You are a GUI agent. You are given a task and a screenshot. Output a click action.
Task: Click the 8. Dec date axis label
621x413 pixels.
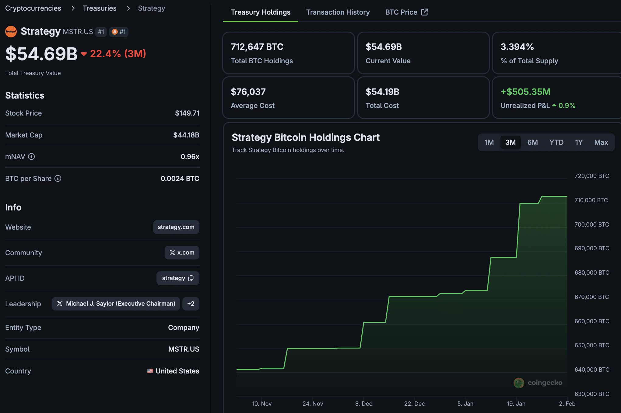(364, 404)
